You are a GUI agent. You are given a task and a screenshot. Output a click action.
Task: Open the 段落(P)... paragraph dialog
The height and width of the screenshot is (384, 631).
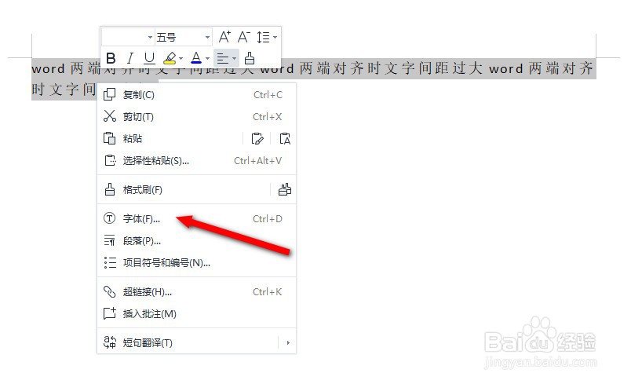(x=197, y=241)
